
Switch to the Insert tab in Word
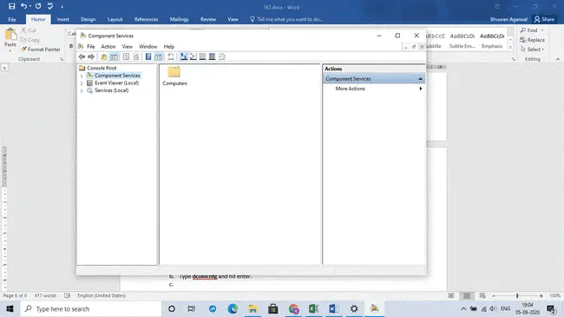pos(63,19)
